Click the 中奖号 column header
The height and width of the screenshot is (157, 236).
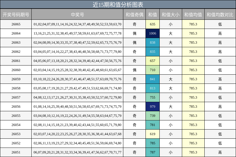(77, 14)
